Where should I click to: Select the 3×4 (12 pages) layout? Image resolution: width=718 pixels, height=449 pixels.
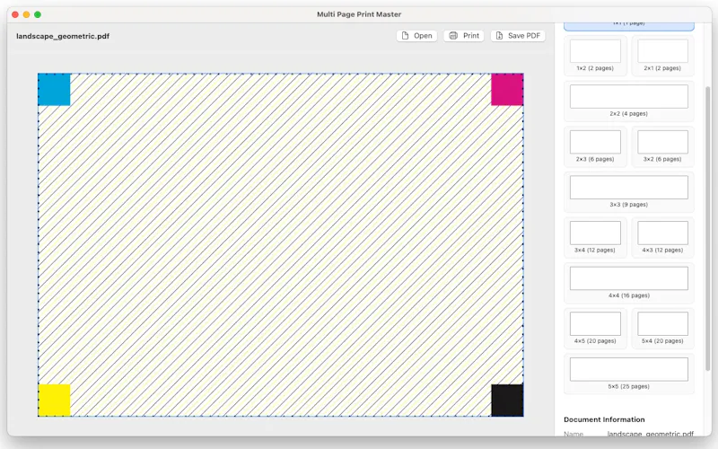(x=595, y=237)
